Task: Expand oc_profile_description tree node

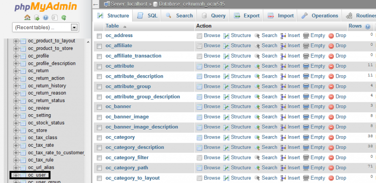Action: coord(16,63)
